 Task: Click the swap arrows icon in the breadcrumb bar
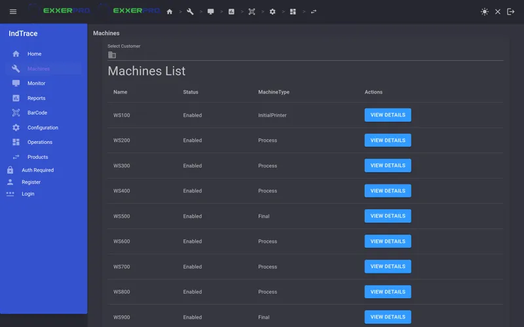tap(314, 12)
